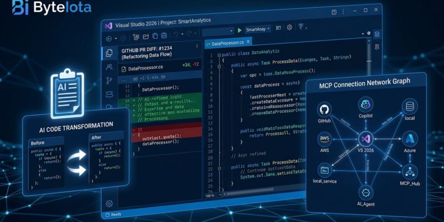Click the small gear above the editor scrollbar

[369, 33]
